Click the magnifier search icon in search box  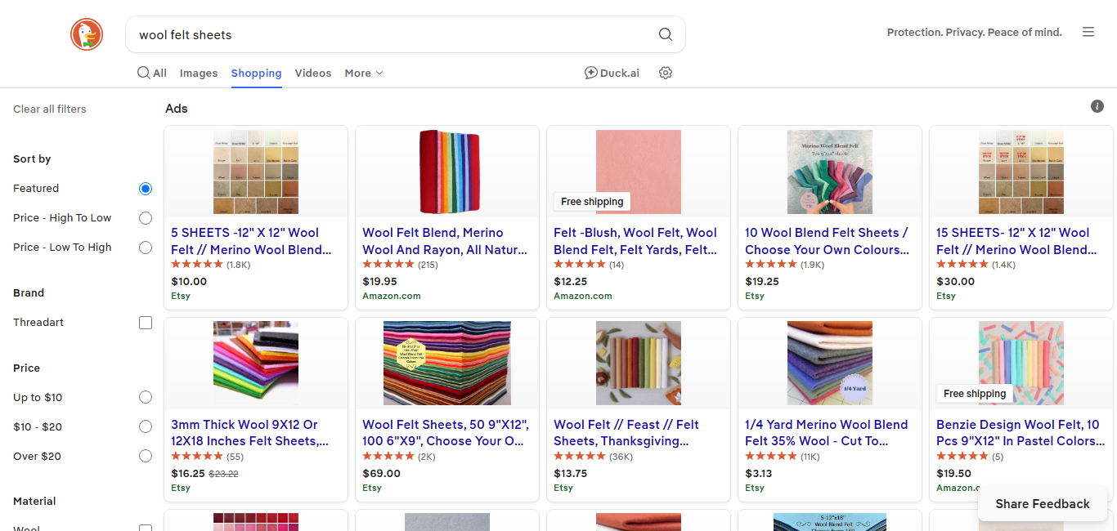coord(666,34)
